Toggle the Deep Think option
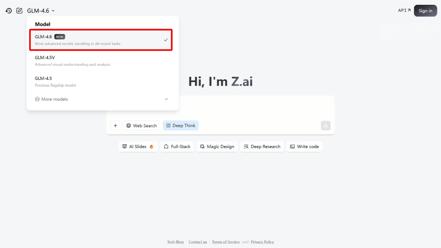The width and height of the screenshot is (441, 248). click(x=181, y=126)
